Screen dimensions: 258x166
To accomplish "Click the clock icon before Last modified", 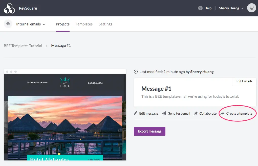I will [135, 72].
